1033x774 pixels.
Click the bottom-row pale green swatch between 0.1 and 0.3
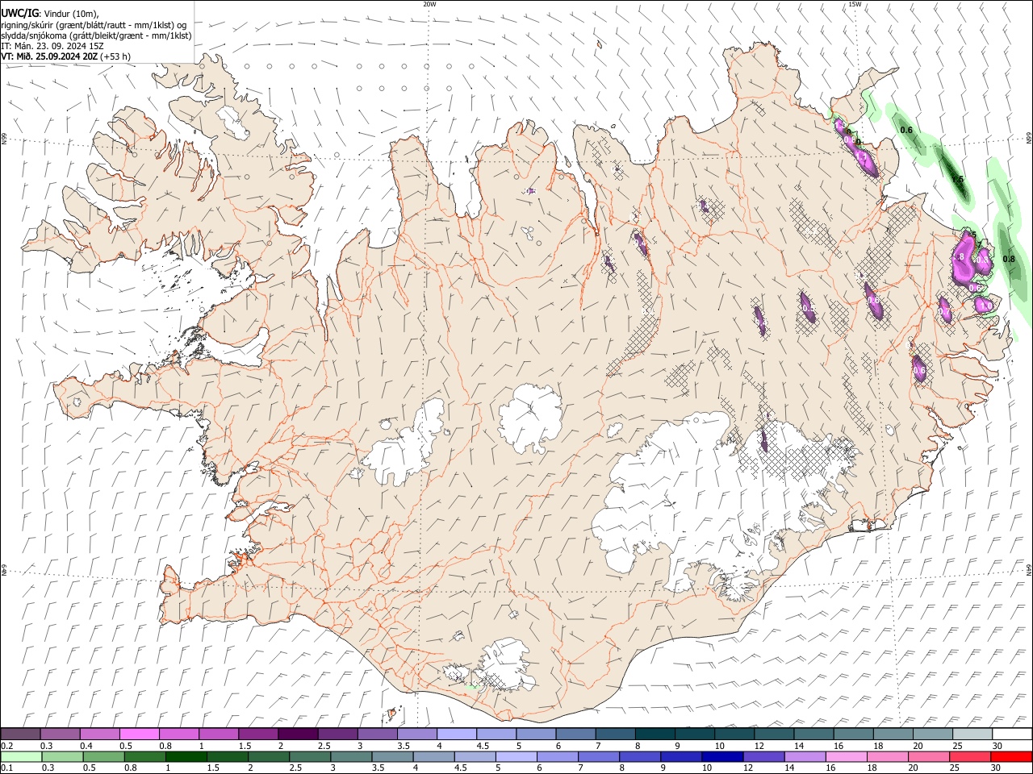click(x=21, y=757)
